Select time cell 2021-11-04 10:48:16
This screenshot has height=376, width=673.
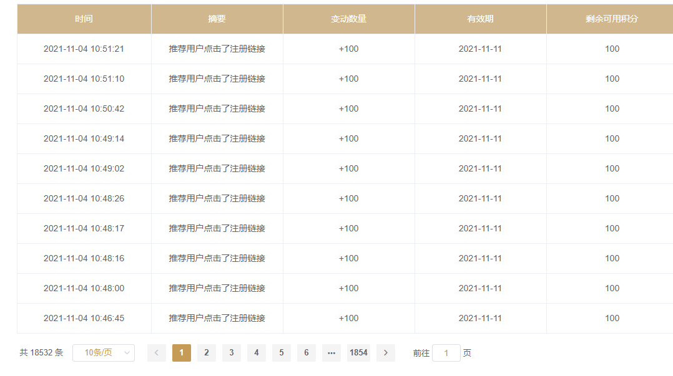point(84,259)
